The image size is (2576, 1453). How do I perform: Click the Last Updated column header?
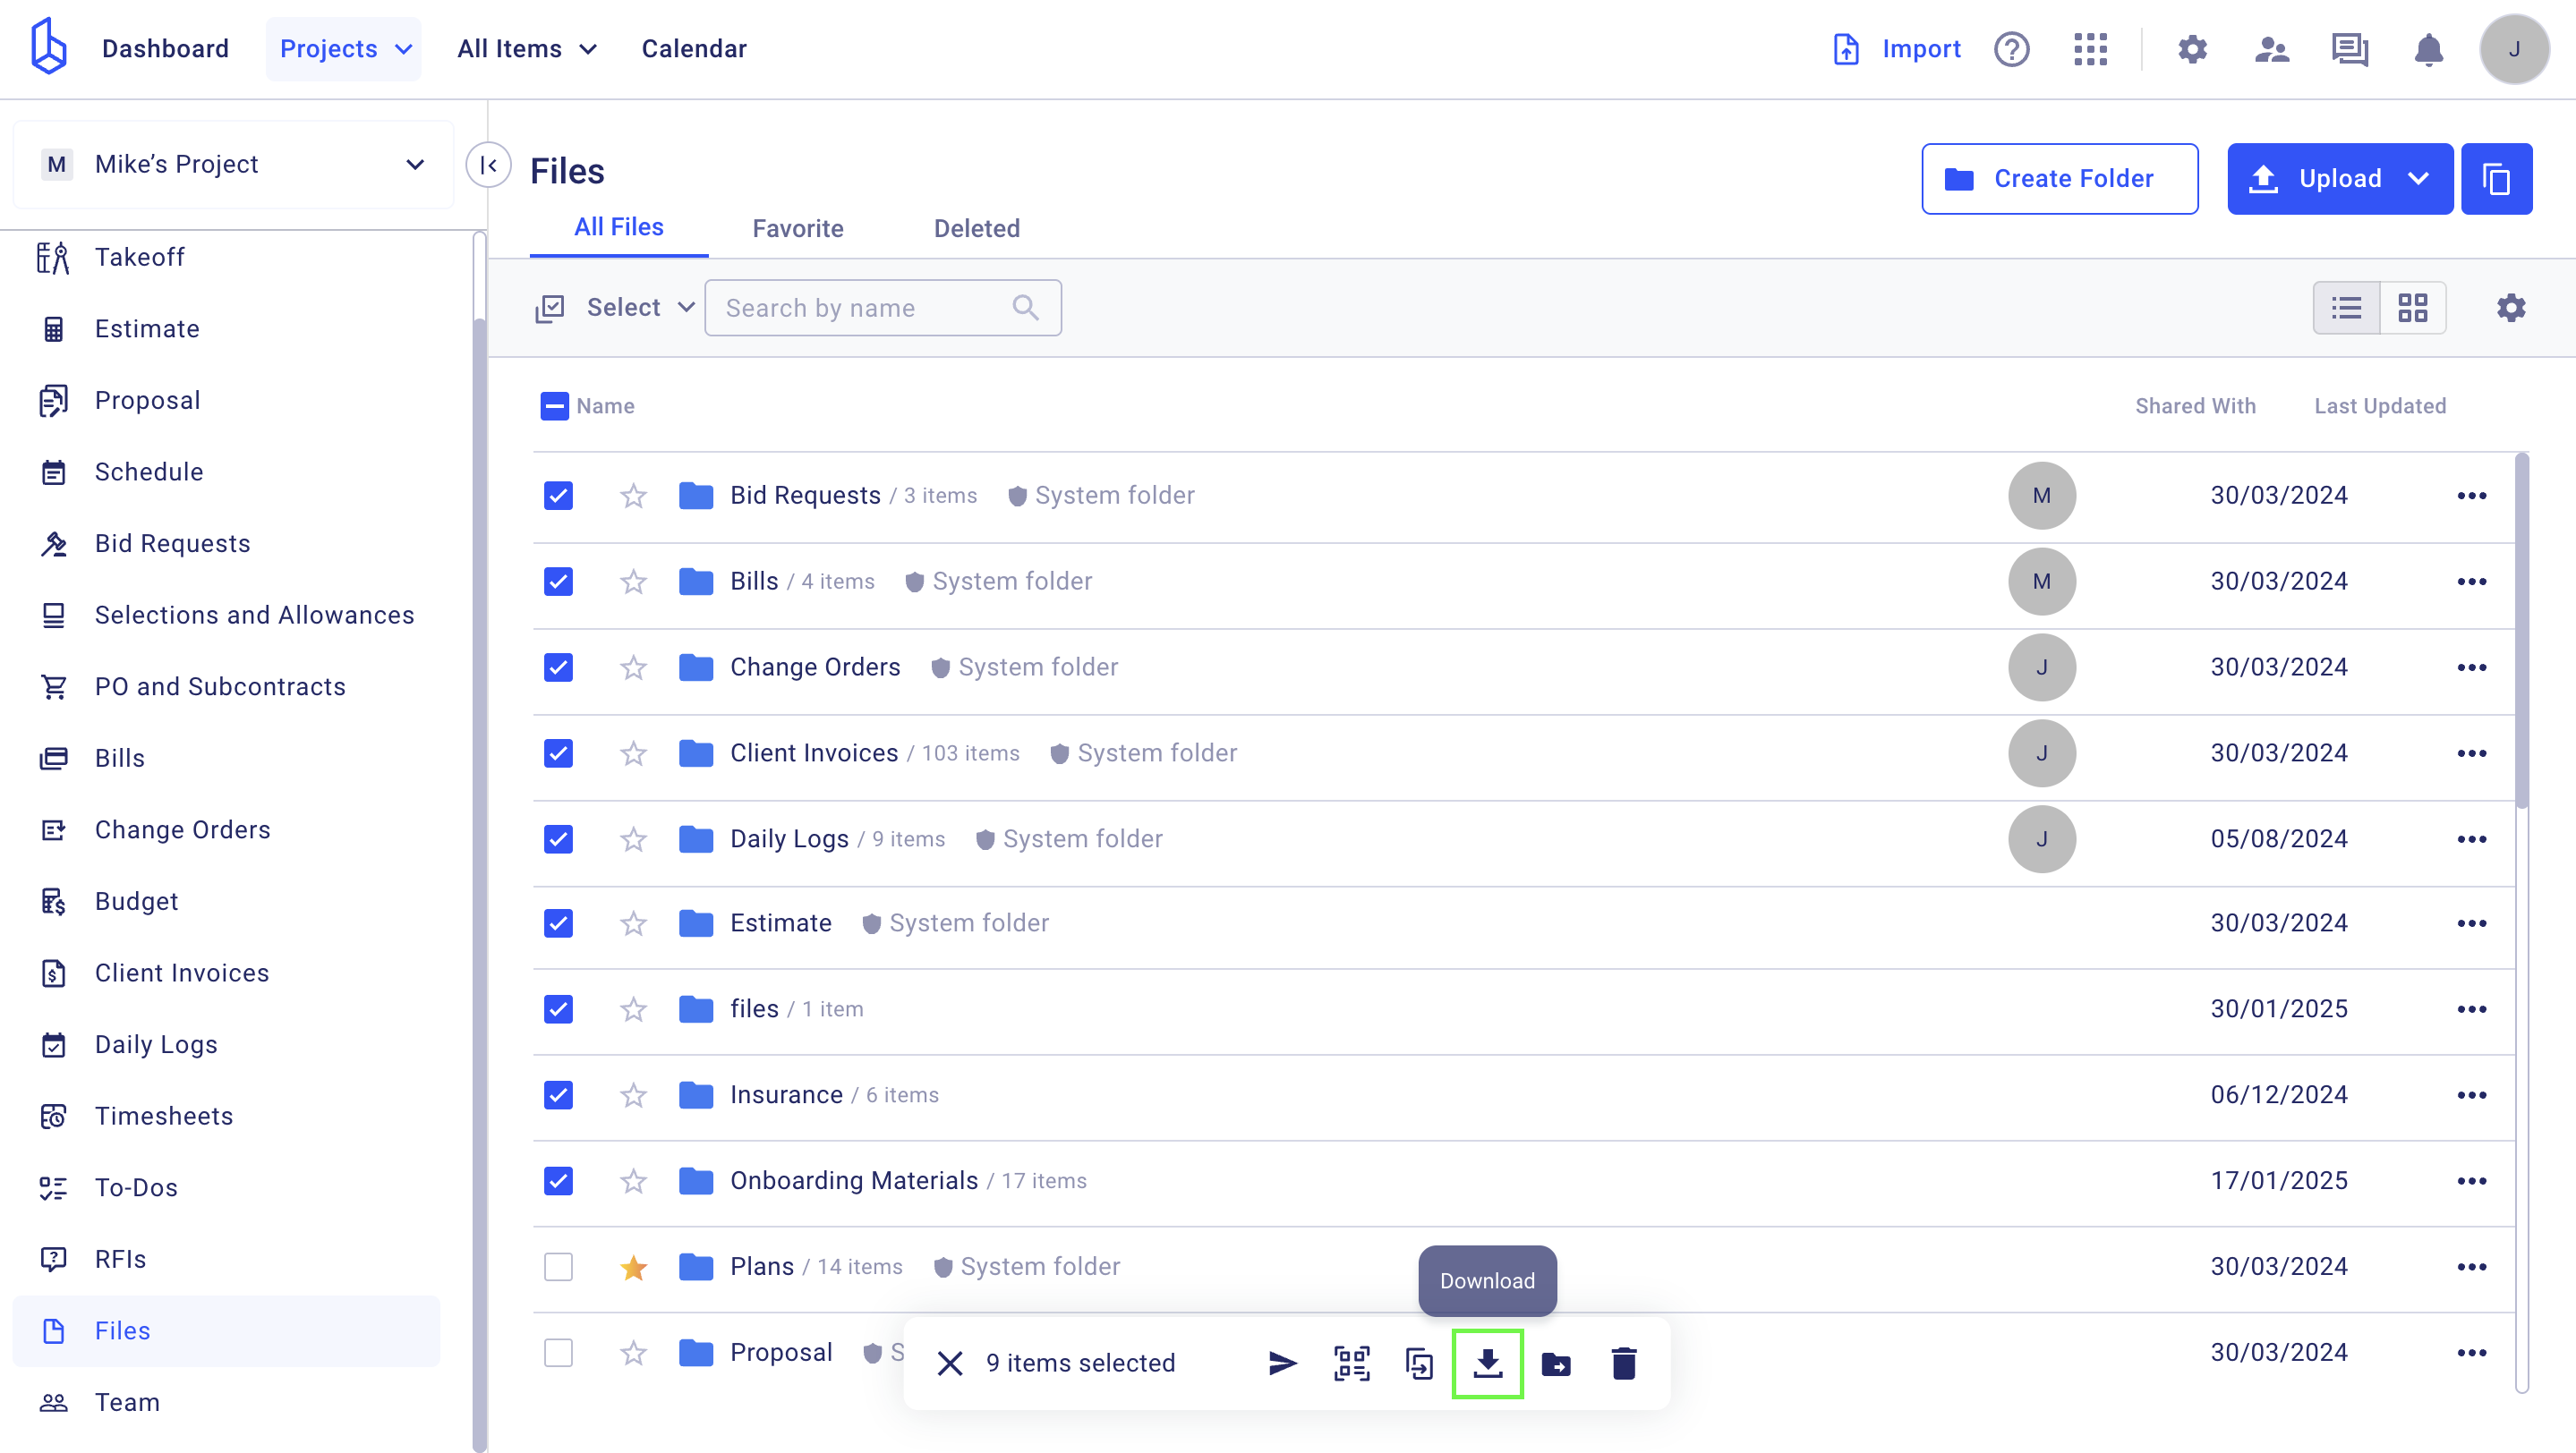click(x=2380, y=405)
